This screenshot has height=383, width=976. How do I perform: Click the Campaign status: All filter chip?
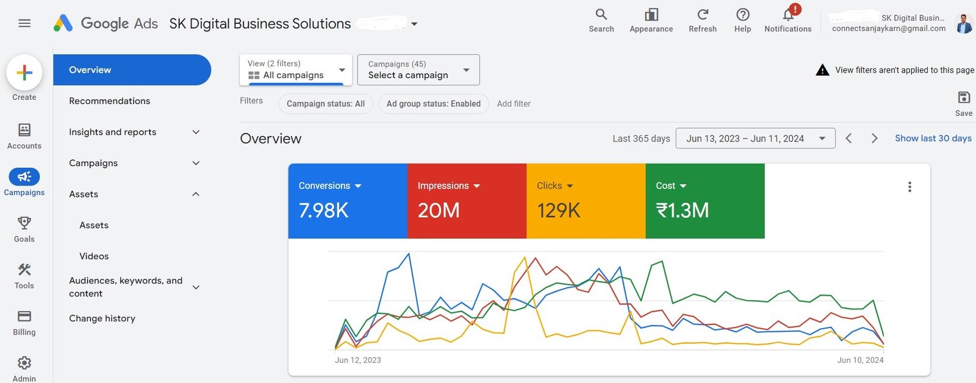coord(326,104)
